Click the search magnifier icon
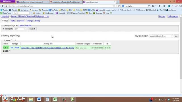This screenshot has height=102, width=182. click(x=149, y=6)
